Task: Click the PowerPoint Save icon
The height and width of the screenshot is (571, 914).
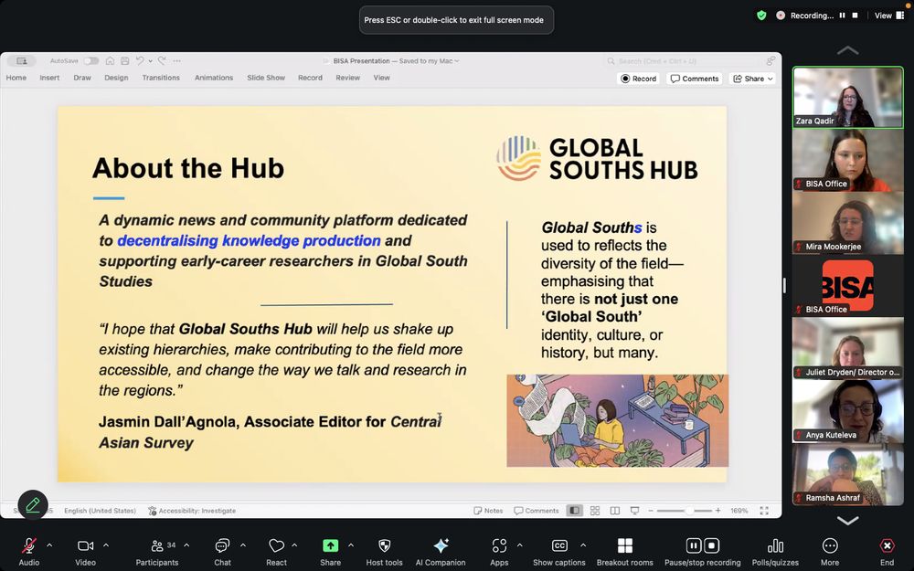Action: pos(124,60)
